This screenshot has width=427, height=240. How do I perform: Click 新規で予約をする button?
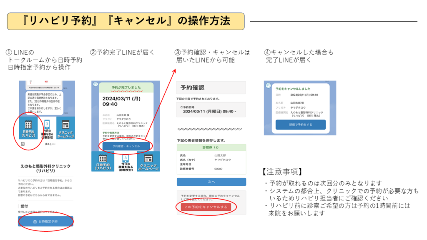pyautogui.click(x=300, y=125)
